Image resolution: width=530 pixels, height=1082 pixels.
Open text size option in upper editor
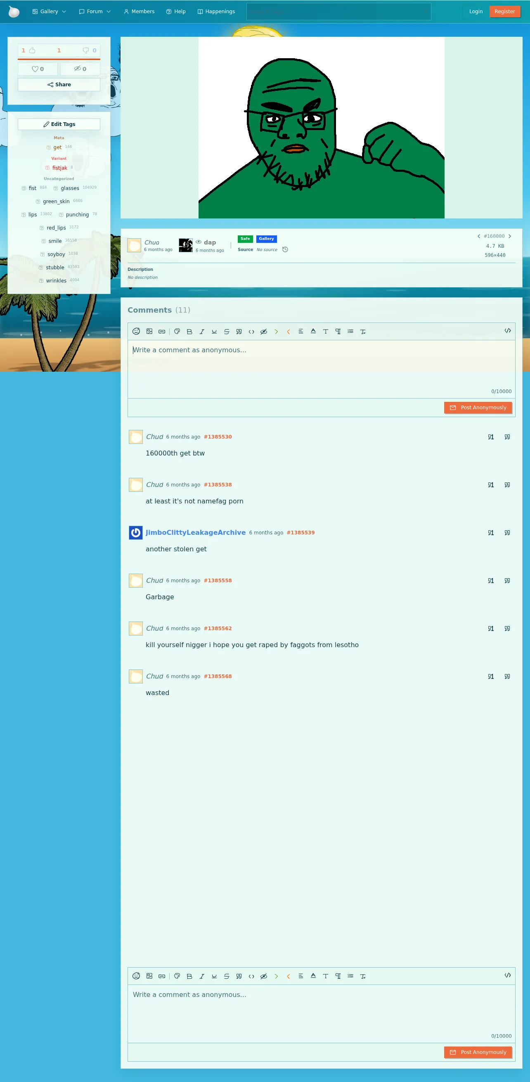point(326,331)
